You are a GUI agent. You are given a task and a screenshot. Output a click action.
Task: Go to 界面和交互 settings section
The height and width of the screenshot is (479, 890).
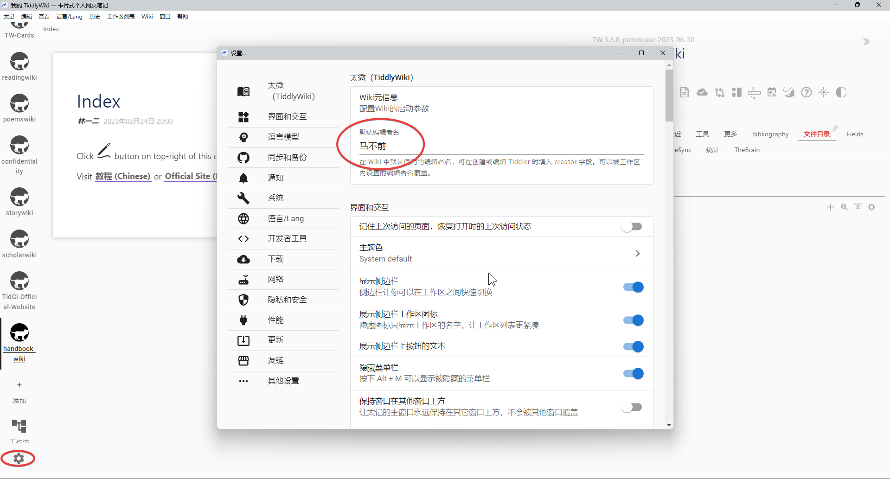(x=283, y=117)
